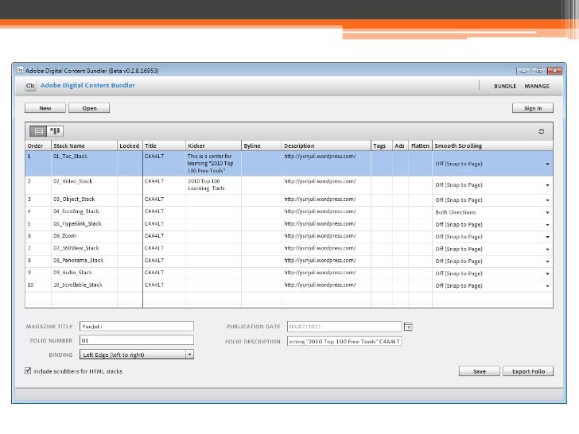Click the Ads column header
579x434 pixels.
coord(400,145)
